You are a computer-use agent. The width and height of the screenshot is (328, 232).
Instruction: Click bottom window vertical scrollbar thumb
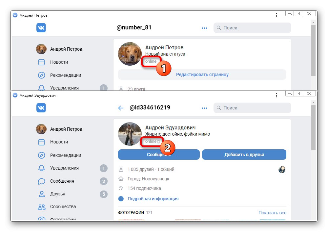313,127
